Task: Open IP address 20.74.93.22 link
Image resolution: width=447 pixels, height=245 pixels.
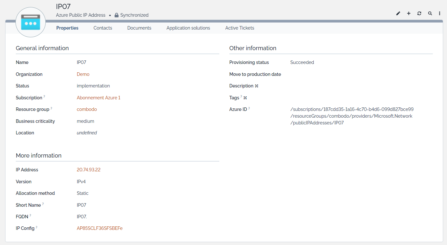Action: click(89, 170)
